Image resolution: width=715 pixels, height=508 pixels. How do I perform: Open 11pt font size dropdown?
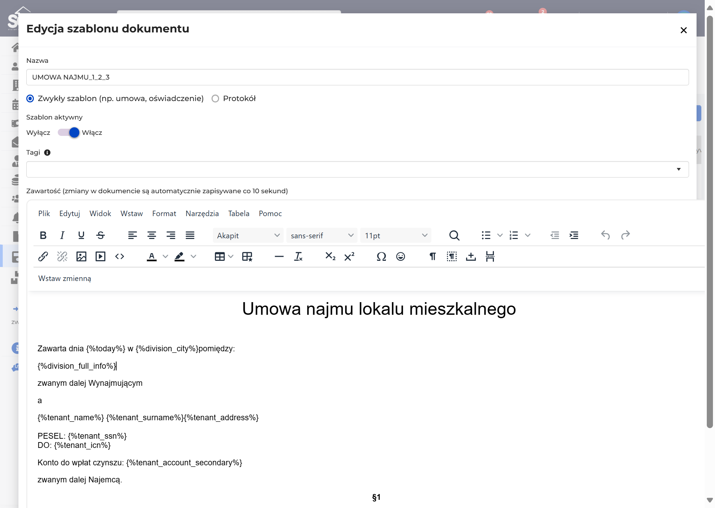click(x=396, y=235)
